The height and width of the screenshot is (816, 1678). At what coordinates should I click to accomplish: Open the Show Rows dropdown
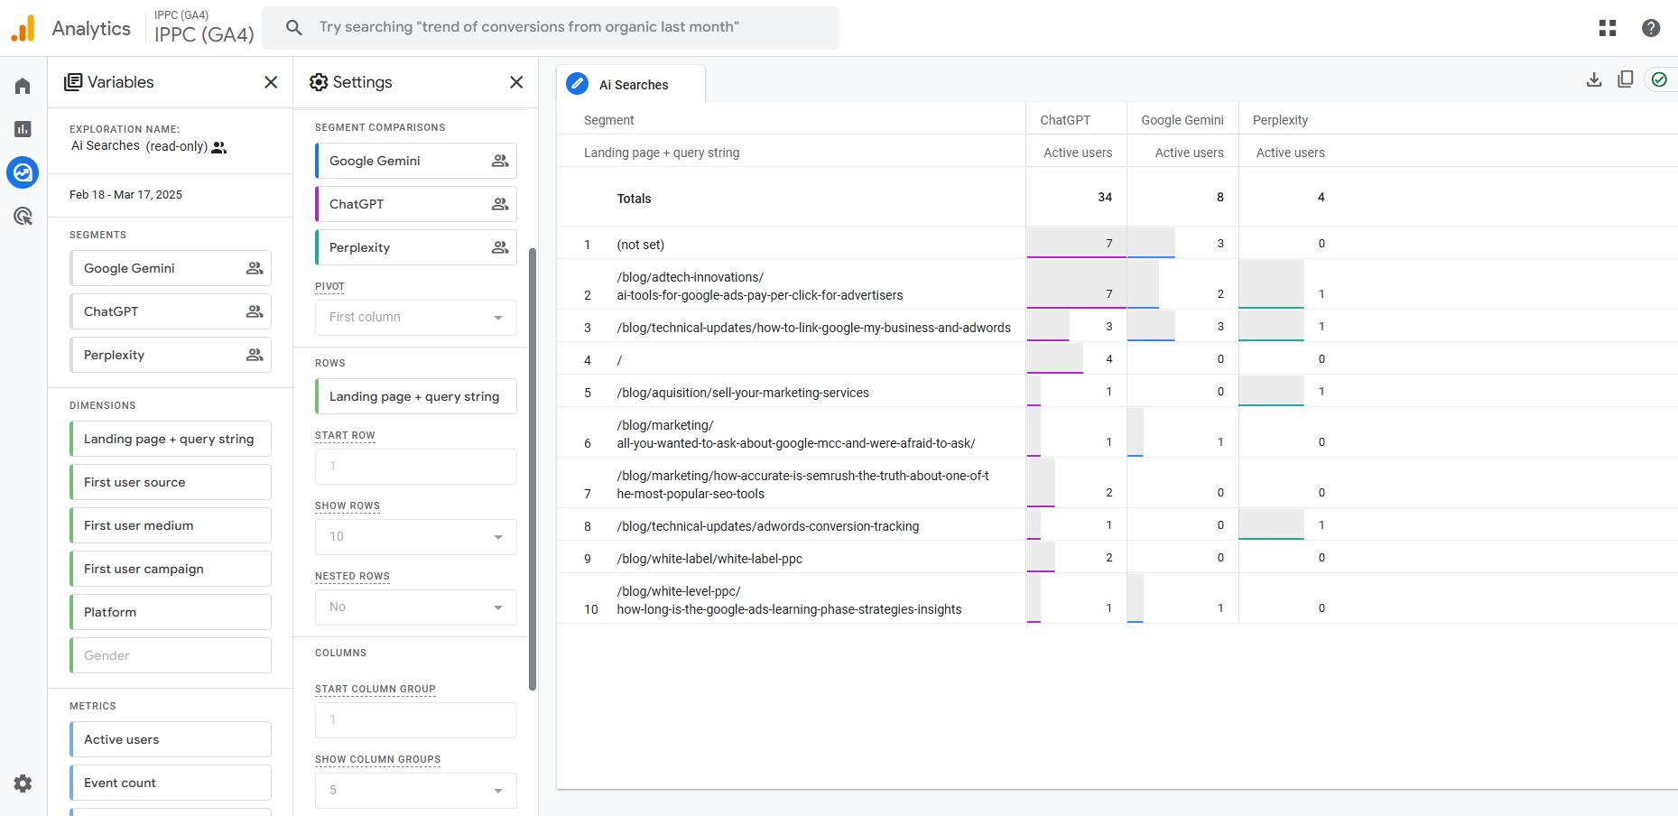coord(415,537)
